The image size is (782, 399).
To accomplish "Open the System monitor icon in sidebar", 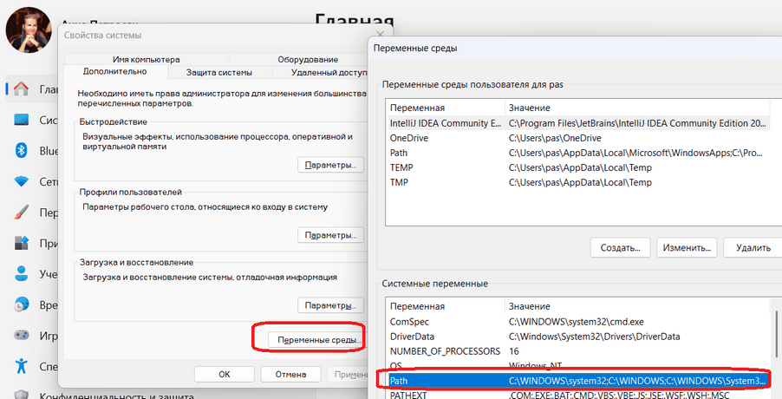I will 21,120.
